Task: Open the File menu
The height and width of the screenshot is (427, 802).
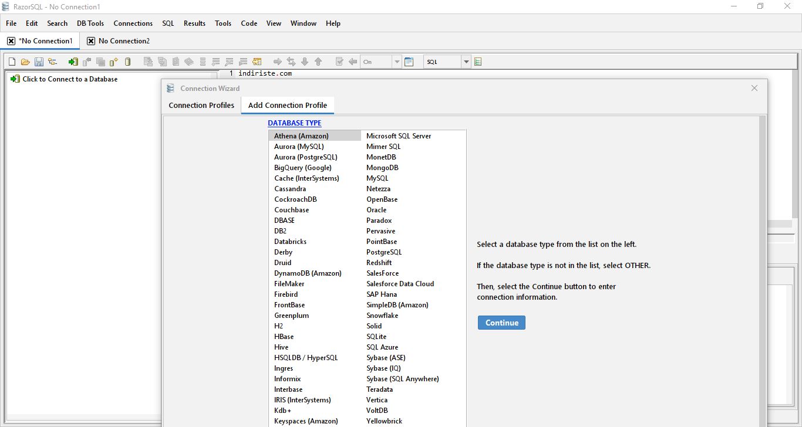Action: pos(11,23)
